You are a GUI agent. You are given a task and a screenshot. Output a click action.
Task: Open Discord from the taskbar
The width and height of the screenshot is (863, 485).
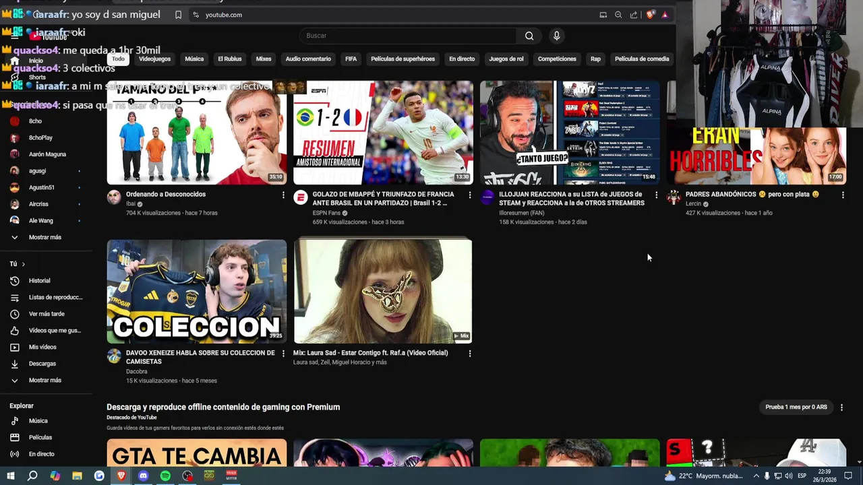[143, 476]
